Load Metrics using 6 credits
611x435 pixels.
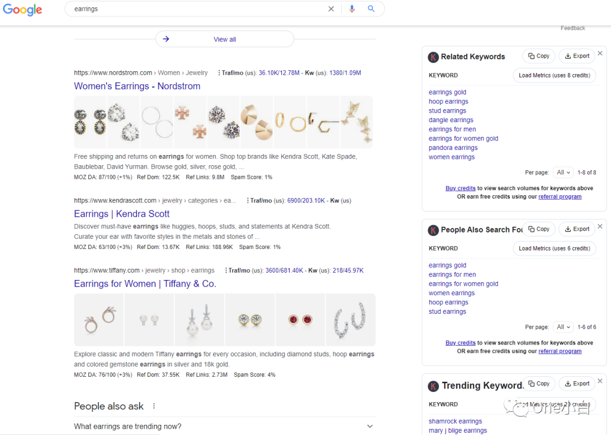(x=554, y=248)
